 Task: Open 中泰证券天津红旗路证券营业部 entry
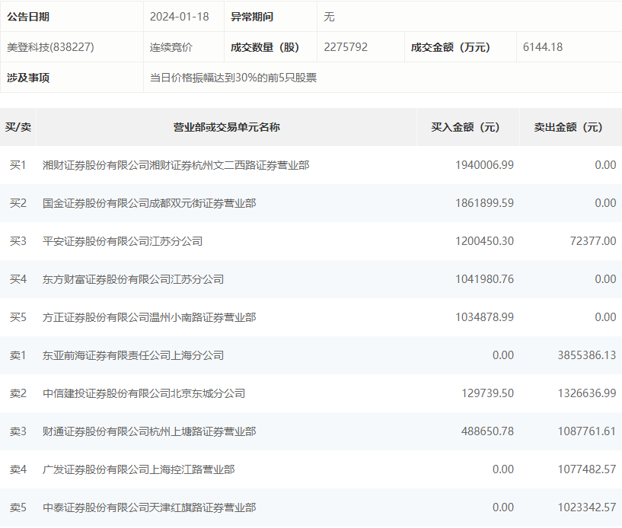149,507
